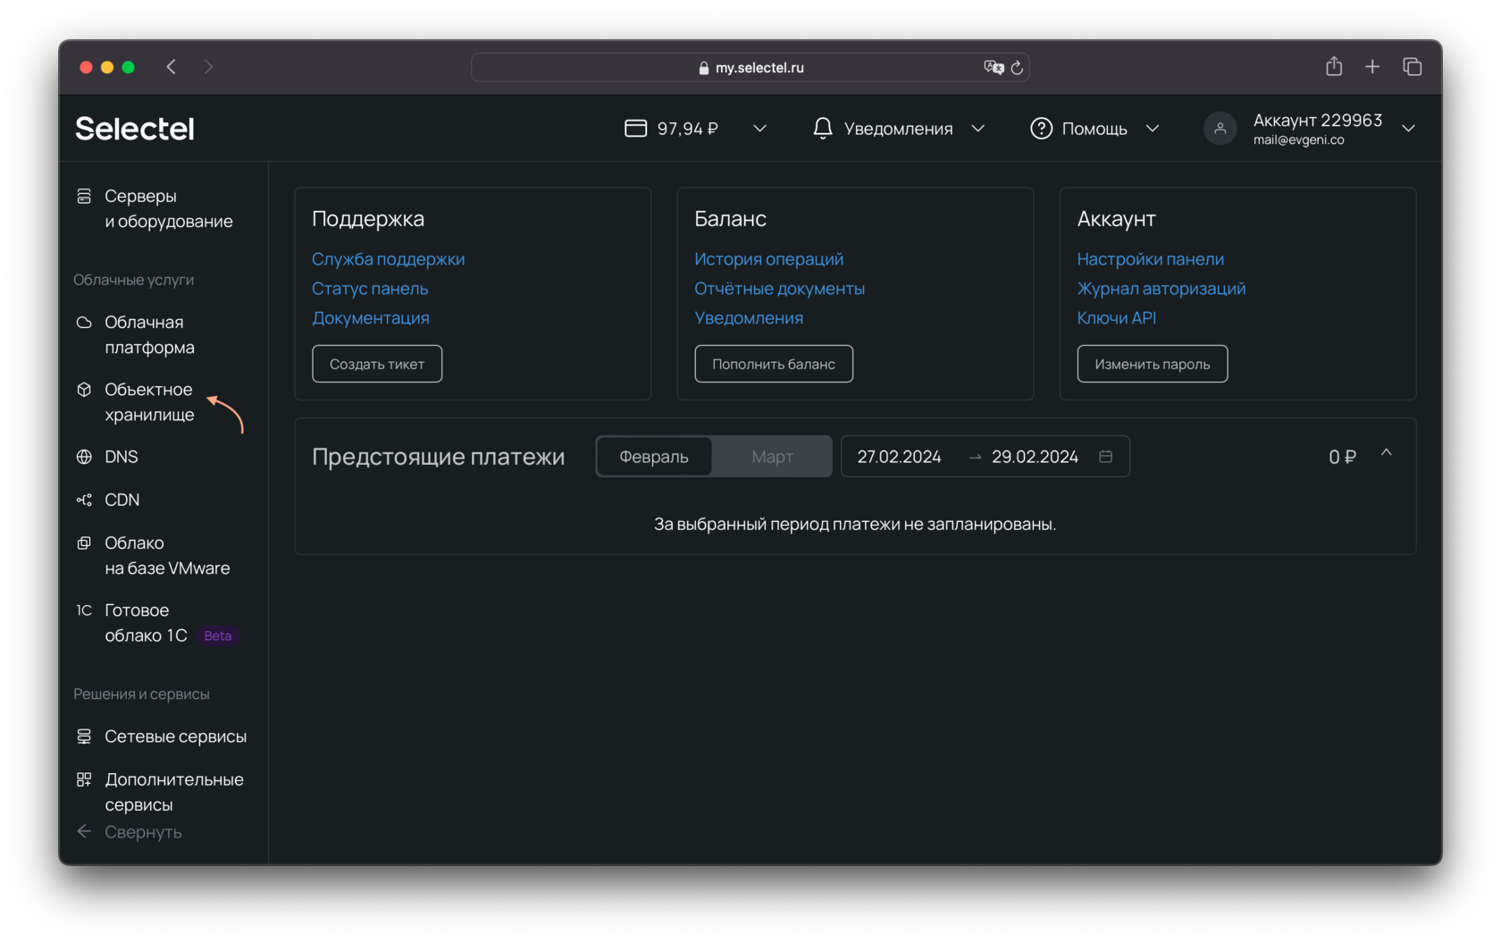
Task: Select the Март tab
Action: click(x=772, y=457)
